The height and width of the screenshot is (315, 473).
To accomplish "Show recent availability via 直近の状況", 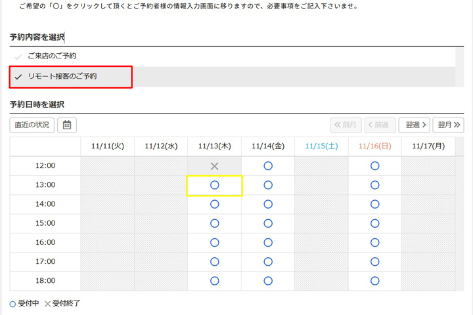I will pos(32,125).
